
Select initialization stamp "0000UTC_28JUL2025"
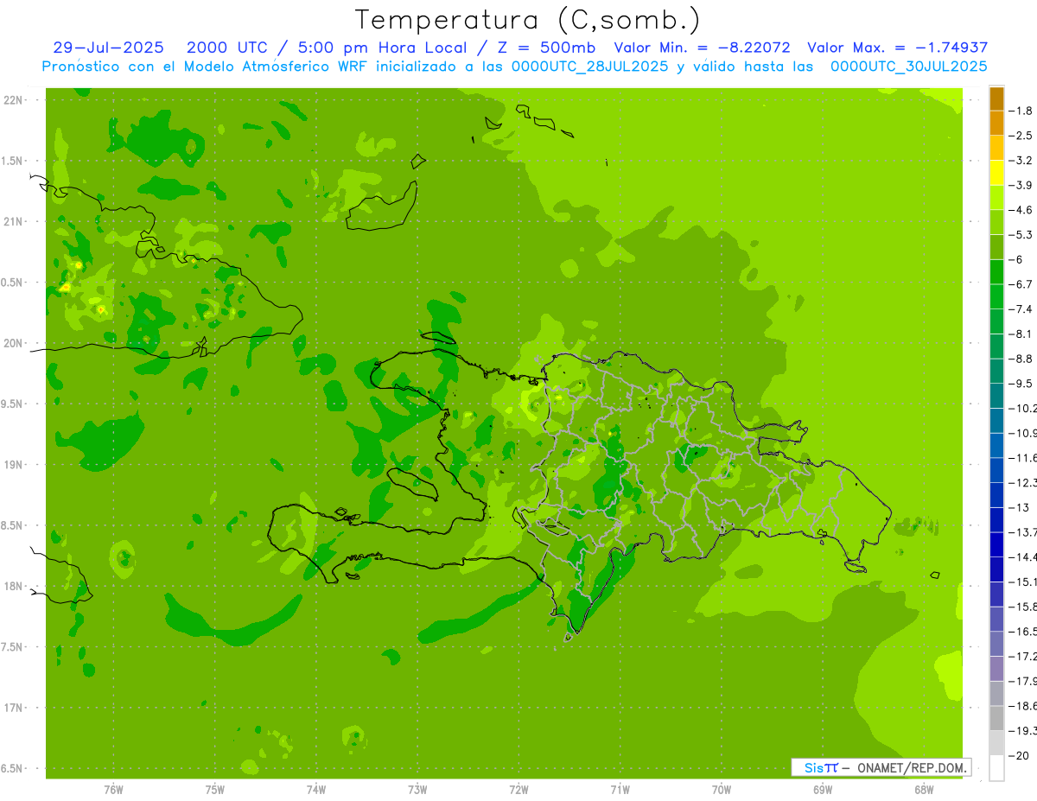(590, 66)
